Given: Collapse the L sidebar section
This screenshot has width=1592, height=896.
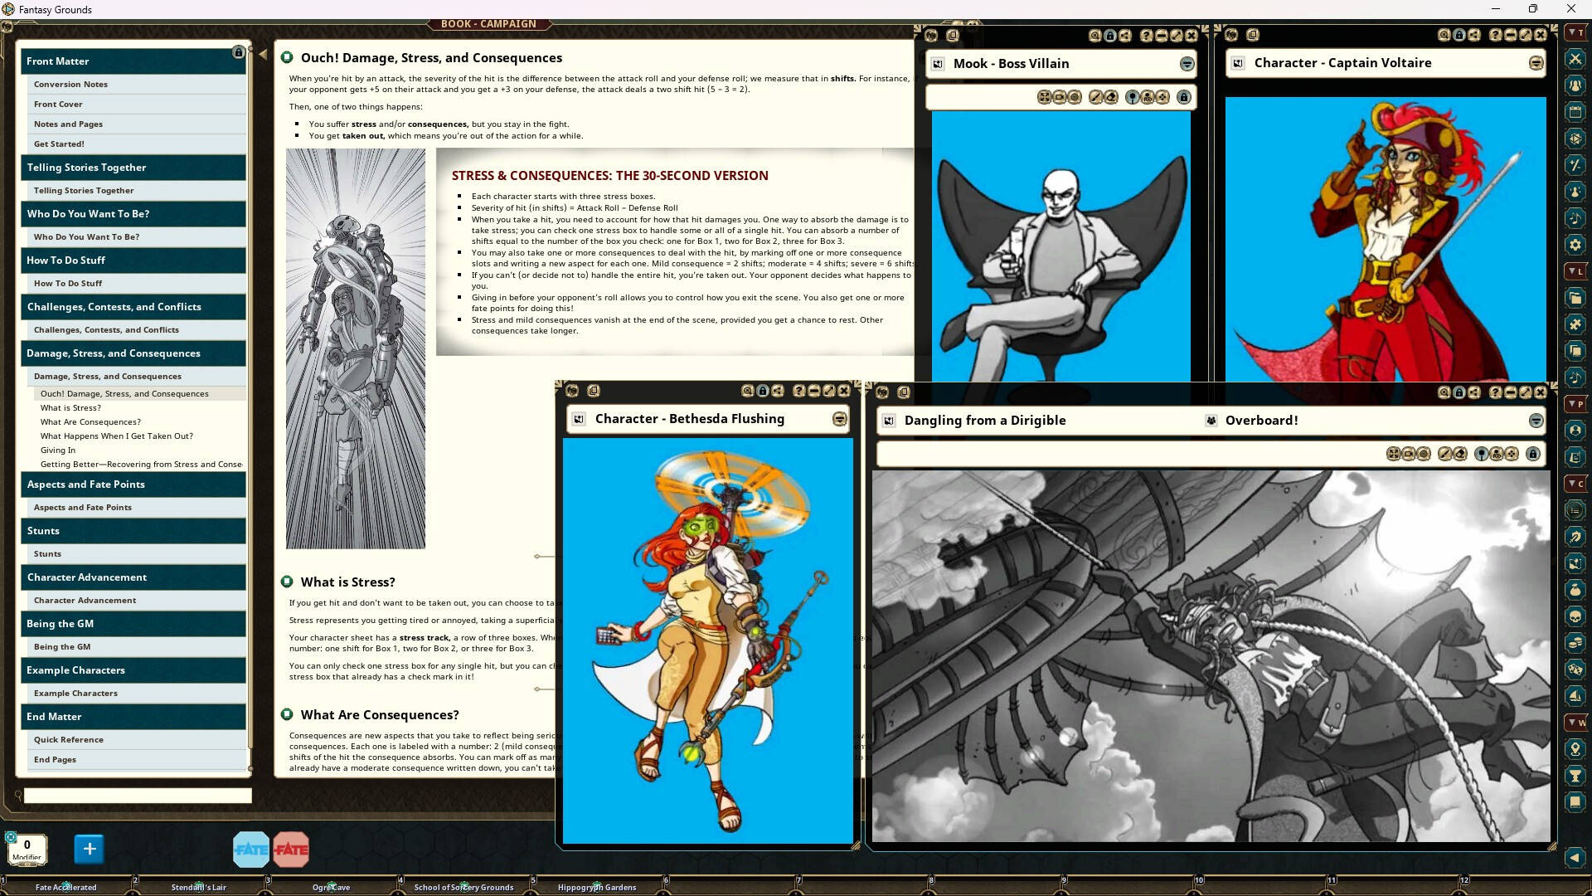Looking at the screenshot, I should pos(1575,271).
